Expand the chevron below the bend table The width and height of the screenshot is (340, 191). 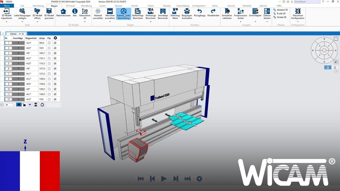click(2, 105)
